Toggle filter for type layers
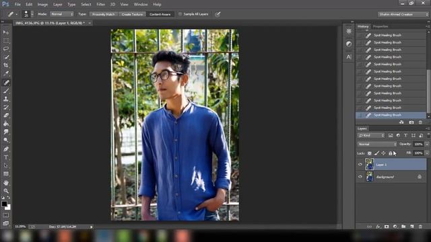 [x=405, y=136]
